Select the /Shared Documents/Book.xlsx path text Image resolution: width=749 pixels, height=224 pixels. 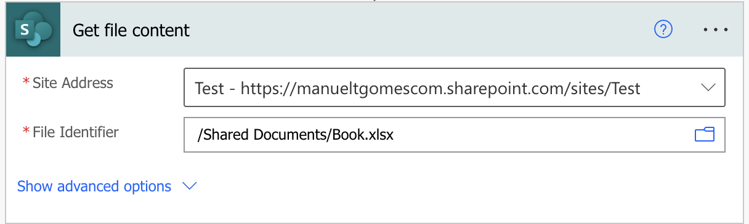coord(295,135)
